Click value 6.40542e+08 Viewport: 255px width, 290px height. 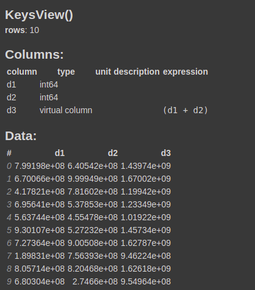93,166
